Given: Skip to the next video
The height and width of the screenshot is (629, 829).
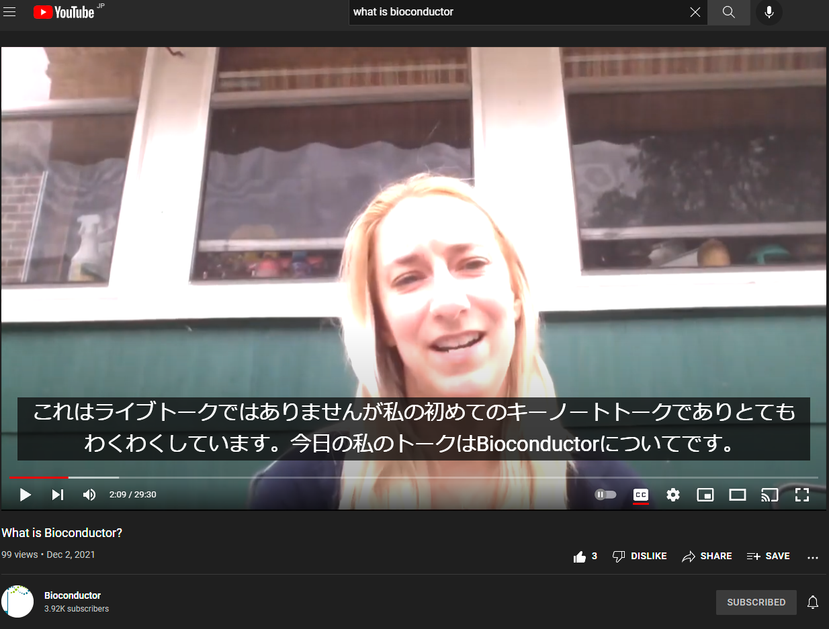Looking at the screenshot, I should (x=58, y=495).
